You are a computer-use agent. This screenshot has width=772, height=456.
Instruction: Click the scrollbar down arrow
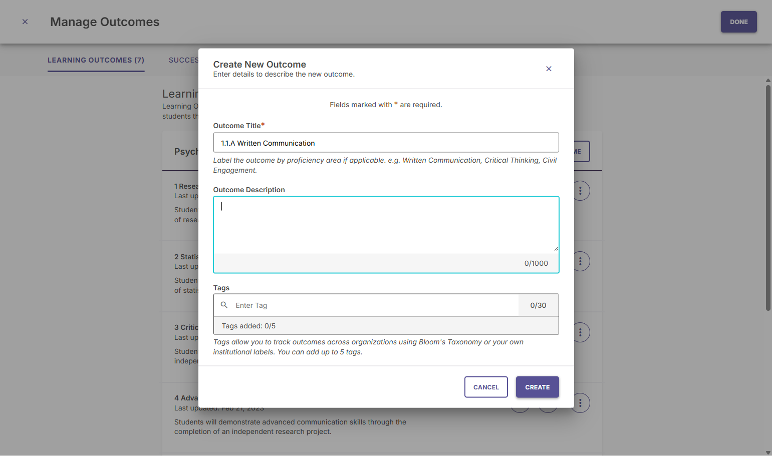(x=768, y=452)
